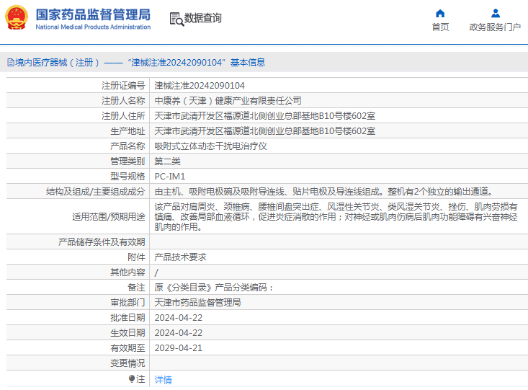Viewport: 528px width, 390px height.
Task: Click product name 吸附式立体动态干扰电治疗仪
Action: 210,146
